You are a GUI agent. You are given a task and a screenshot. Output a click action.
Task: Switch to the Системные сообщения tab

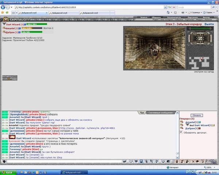coord(160,113)
